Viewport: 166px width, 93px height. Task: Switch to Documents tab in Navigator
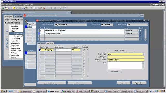18,17
